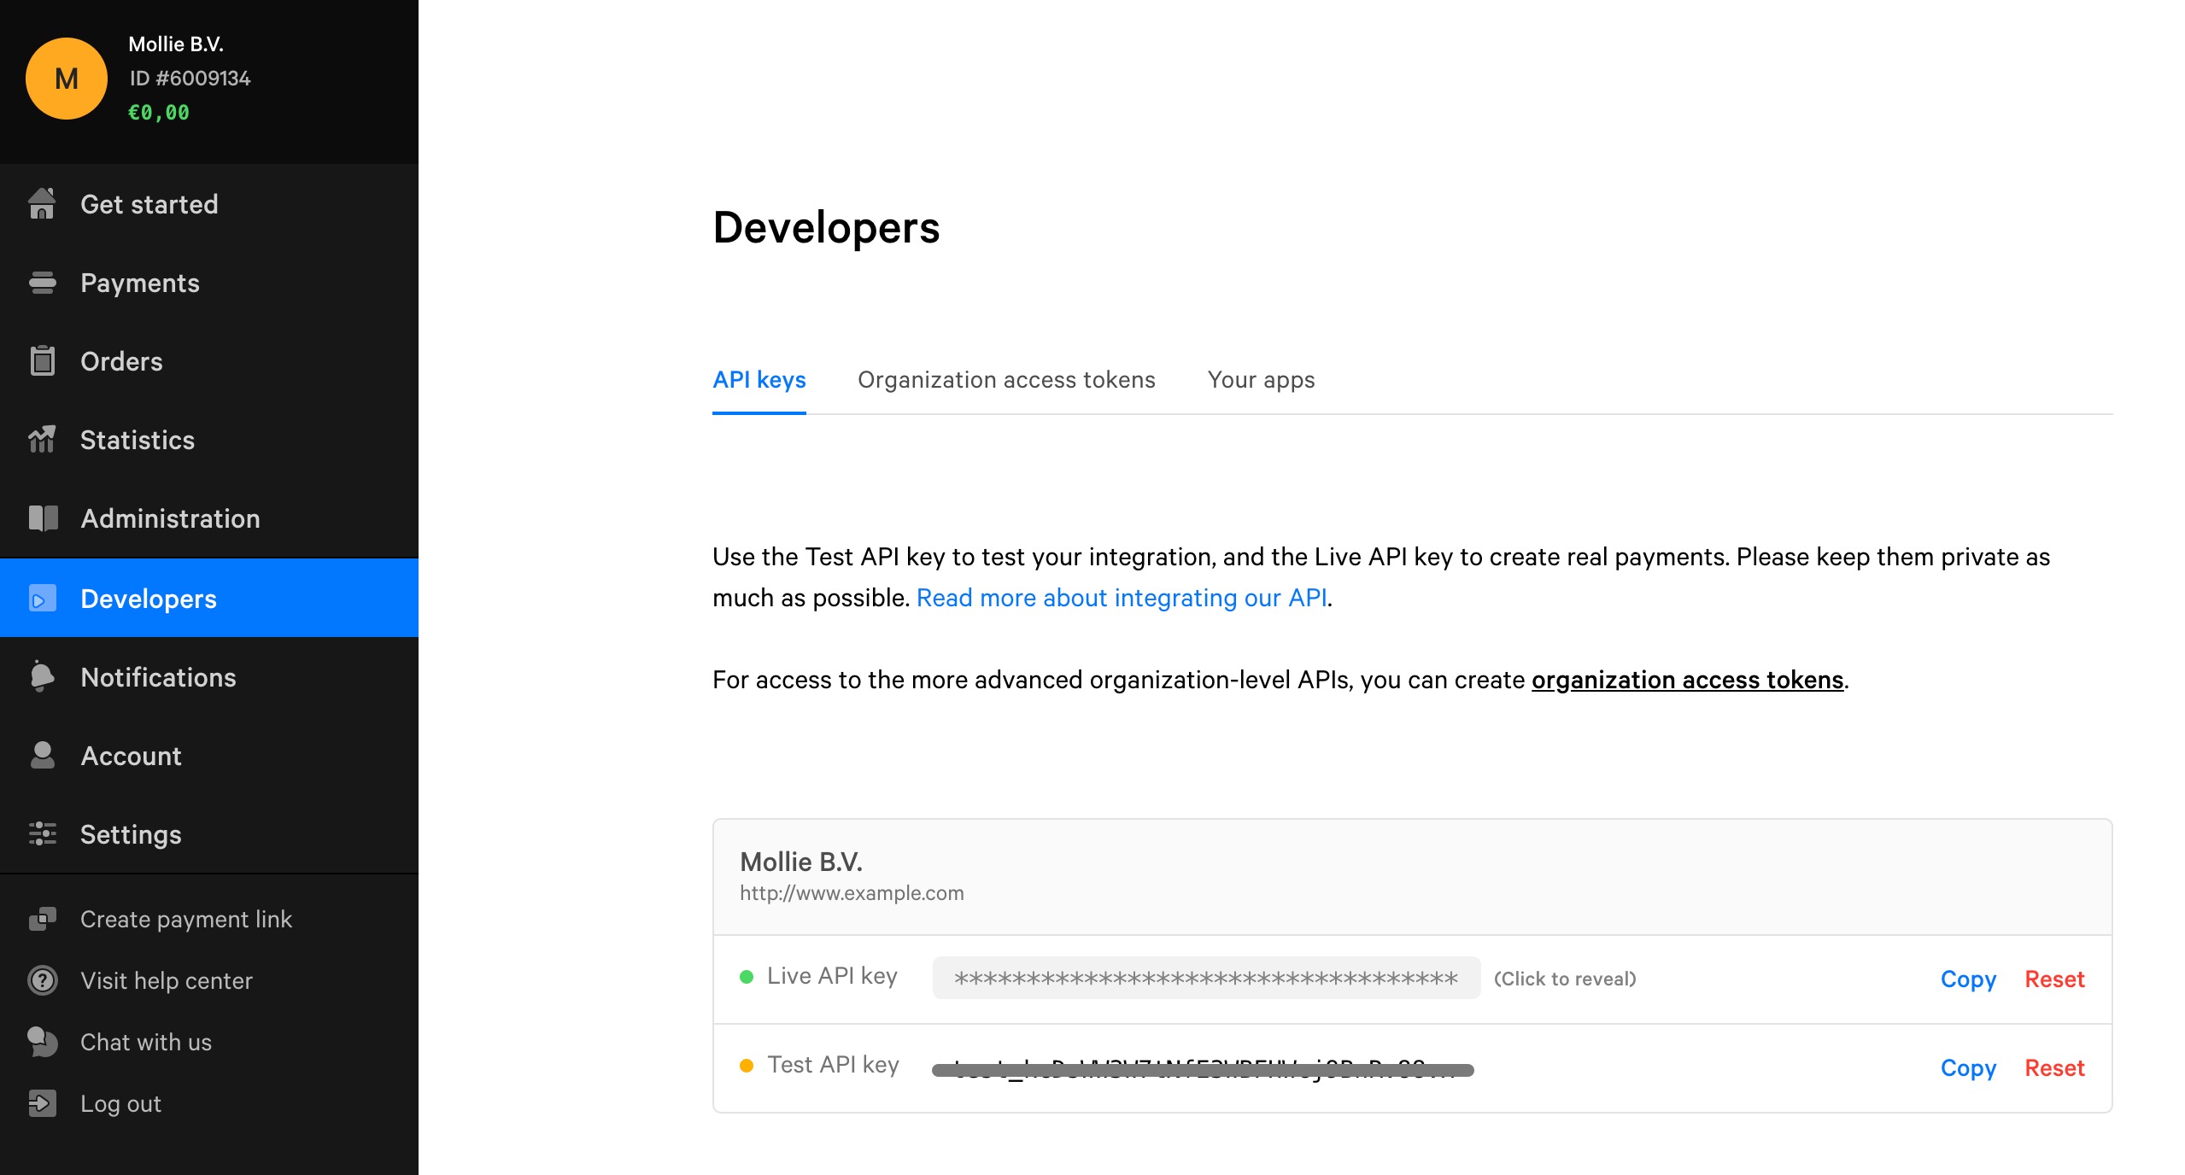Copy the Live API key

(x=1967, y=979)
